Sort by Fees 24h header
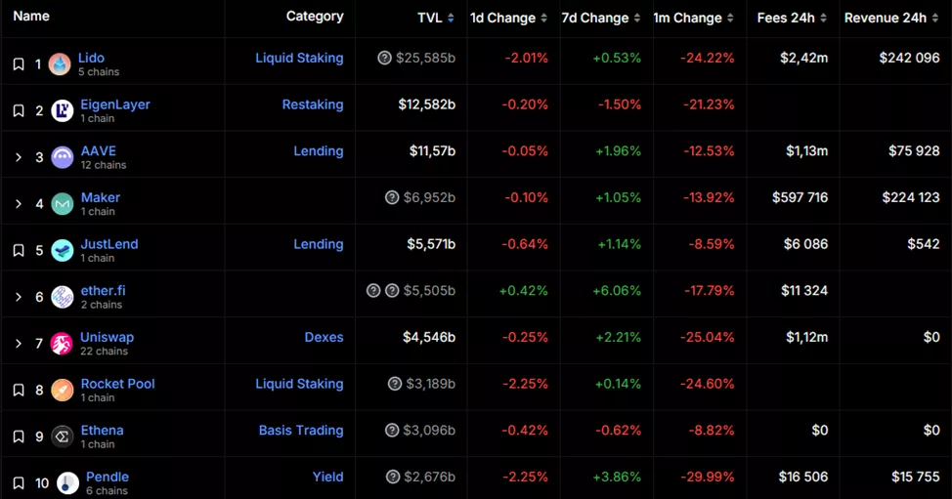The image size is (952, 499). pyautogui.click(x=792, y=18)
